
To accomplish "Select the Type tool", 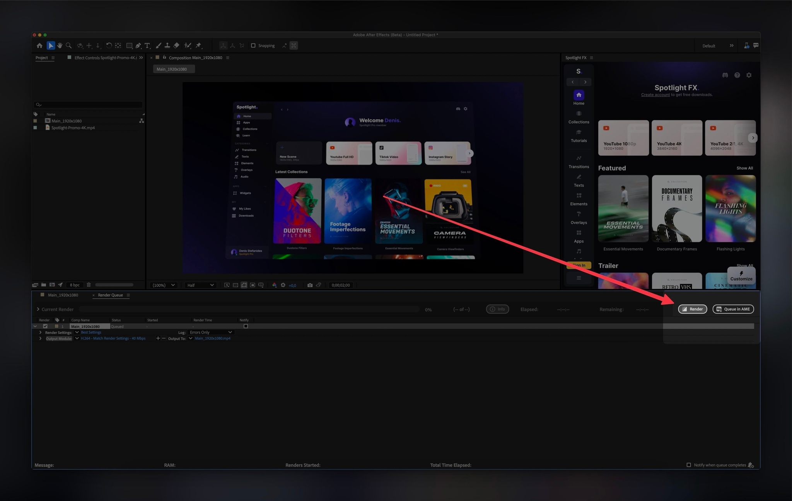I will (x=147, y=45).
